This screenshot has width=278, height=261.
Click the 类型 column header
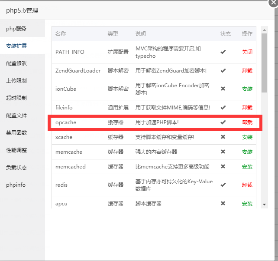coord(113,33)
